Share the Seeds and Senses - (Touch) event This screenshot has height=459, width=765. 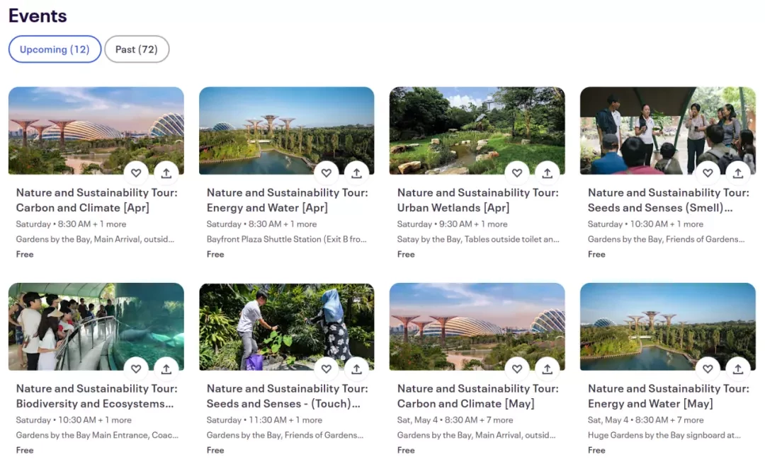click(356, 368)
